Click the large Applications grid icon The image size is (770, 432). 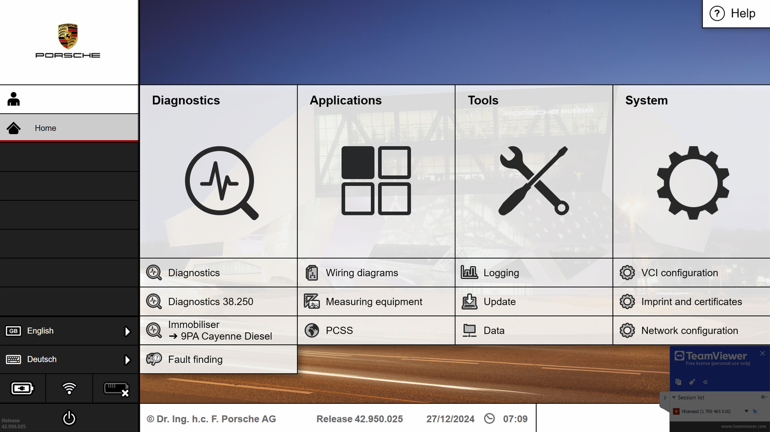376,180
